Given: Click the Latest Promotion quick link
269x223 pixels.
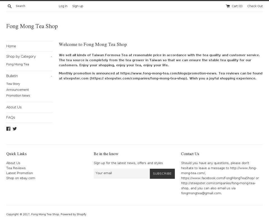Looking at the screenshot, I should point(19,173).
